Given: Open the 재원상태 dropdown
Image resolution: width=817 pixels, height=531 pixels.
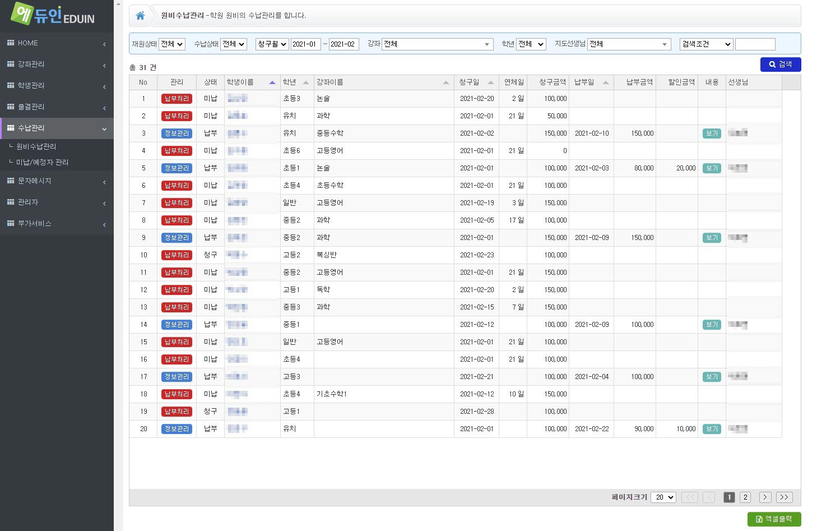Looking at the screenshot, I should coord(172,44).
